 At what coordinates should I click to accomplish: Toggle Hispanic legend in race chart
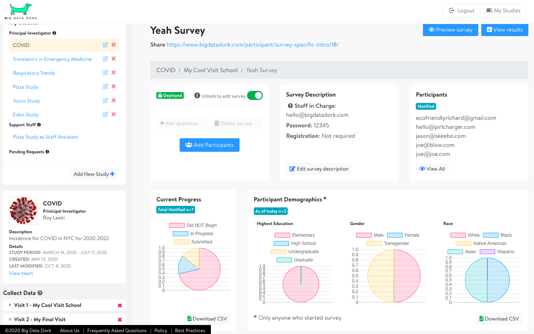coord(497,252)
